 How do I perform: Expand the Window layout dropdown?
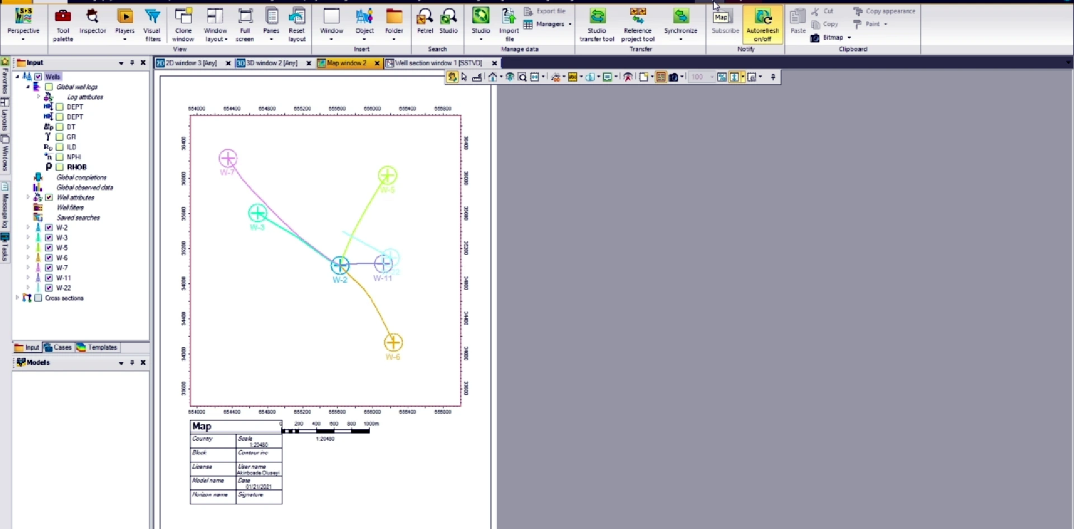[x=215, y=25]
